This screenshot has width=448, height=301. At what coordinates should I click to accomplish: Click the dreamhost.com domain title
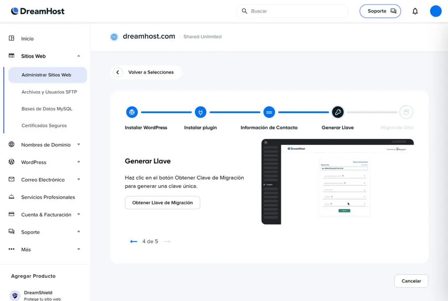[149, 37]
